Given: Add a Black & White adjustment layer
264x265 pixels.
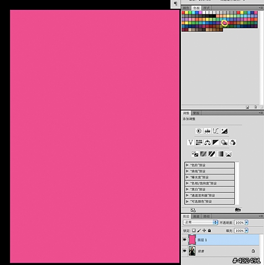Looking at the screenshot, I should (x=216, y=142).
